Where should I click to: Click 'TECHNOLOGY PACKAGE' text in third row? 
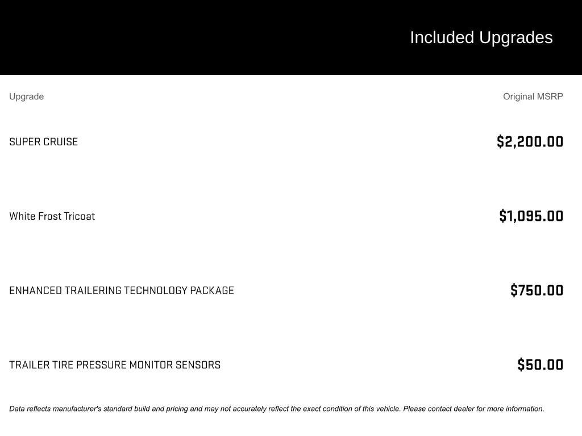(179, 290)
